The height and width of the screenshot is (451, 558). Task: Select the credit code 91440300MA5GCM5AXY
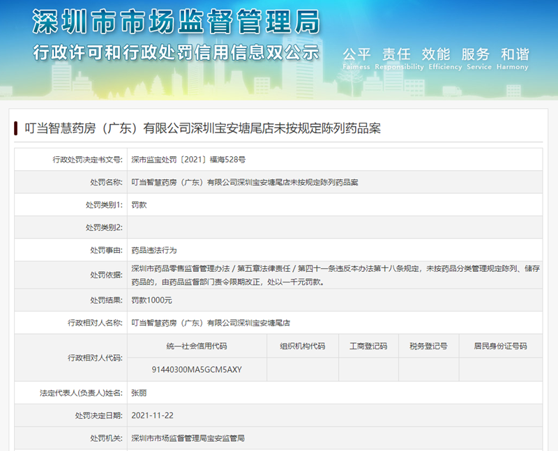click(197, 369)
